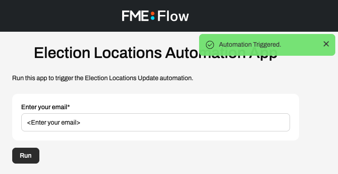Click the "Flow" word in the logo
Viewport: 338px width, 174px height.
173,16
